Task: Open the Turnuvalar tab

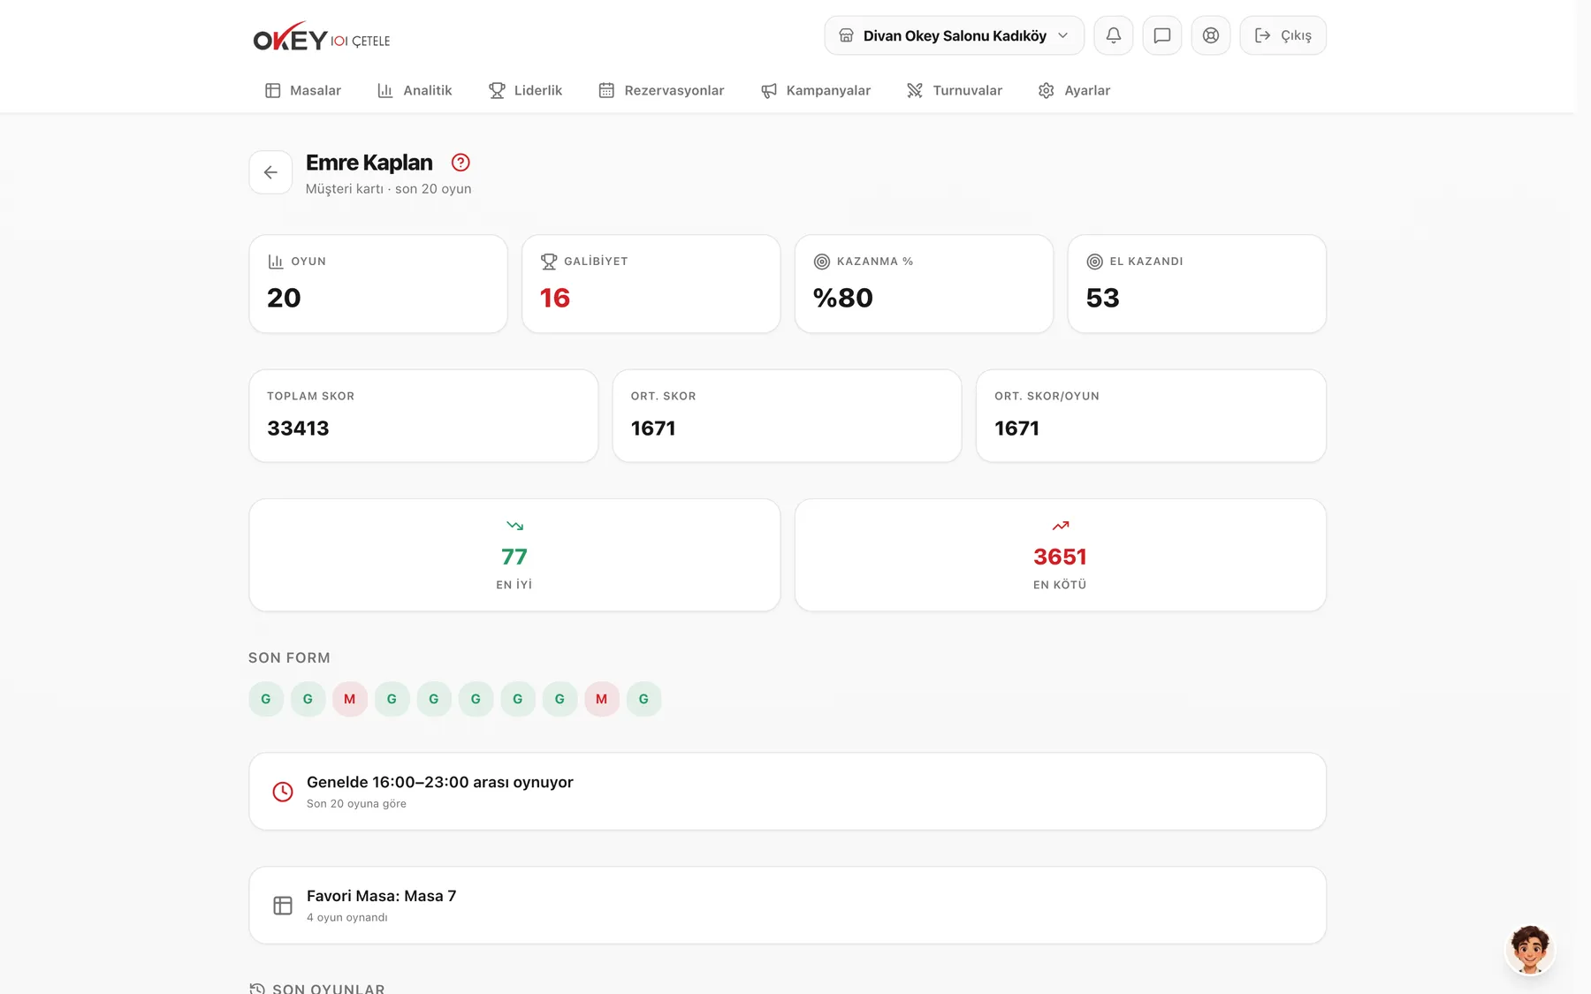Action: [955, 90]
